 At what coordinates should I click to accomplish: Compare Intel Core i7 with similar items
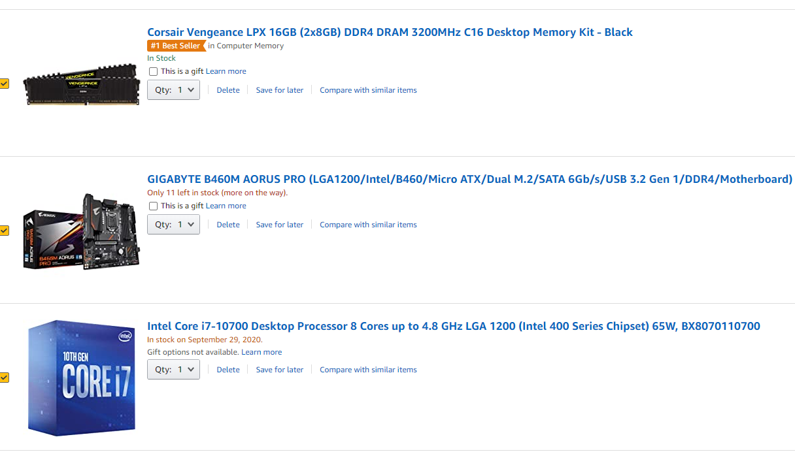(368, 370)
